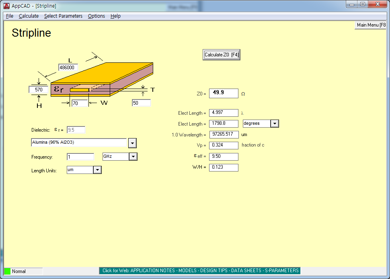Click the Main Menu [F8] button
The height and width of the screenshot is (279, 390).
tap(371, 25)
